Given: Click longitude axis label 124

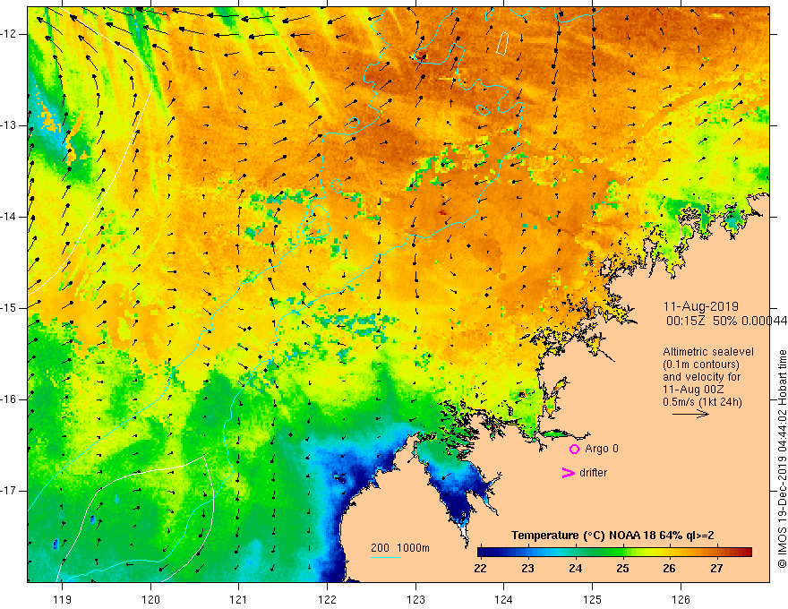Looking at the screenshot, I should coord(503,599).
